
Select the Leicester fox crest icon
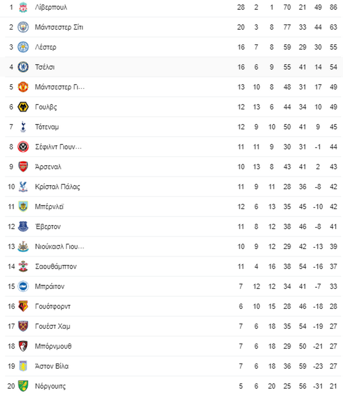tap(23, 47)
